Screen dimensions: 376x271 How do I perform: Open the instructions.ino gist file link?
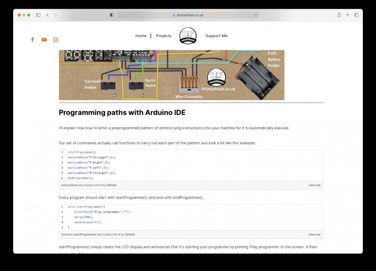[x=72, y=185]
